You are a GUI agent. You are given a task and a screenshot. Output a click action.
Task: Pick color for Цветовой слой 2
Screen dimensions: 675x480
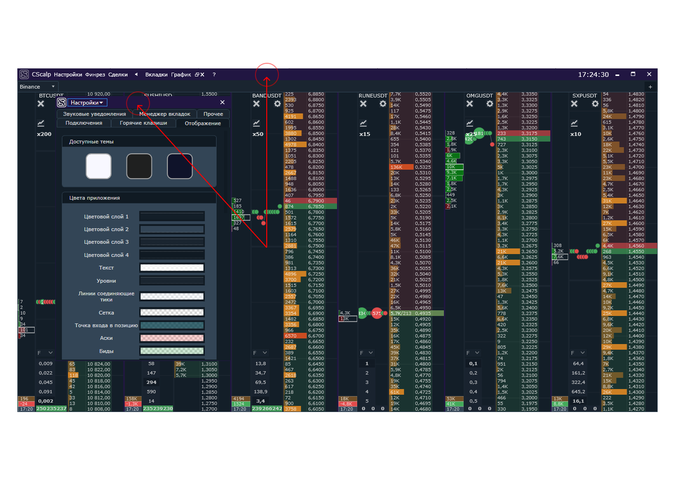[172, 229]
